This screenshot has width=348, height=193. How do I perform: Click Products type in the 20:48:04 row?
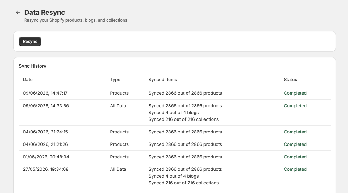tap(119, 157)
